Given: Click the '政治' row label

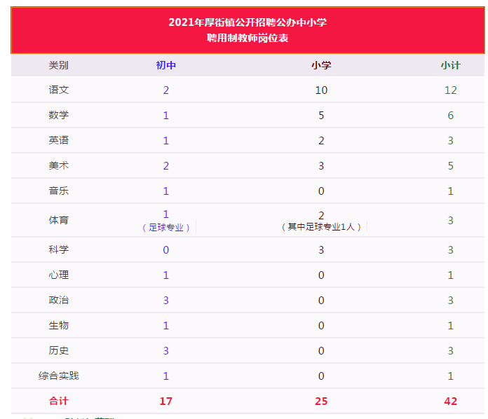Looking at the screenshot, I should [x=58, y=300].
